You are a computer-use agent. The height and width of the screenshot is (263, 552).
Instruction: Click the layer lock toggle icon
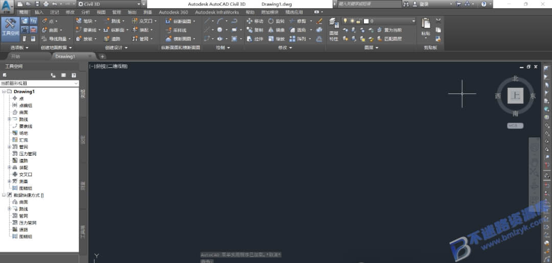pyautogui.click(x=358, y=21)
